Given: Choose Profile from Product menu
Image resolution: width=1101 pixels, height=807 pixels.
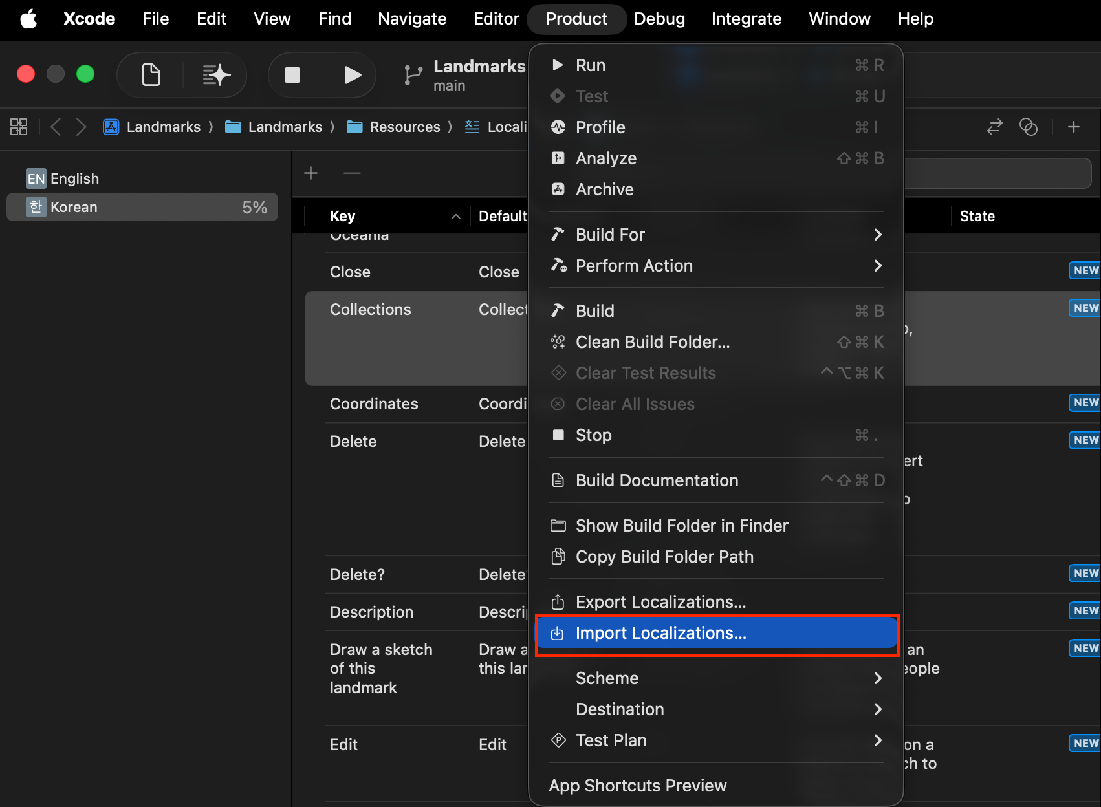Looking at the screenshot, I should [x=716, y=127].
